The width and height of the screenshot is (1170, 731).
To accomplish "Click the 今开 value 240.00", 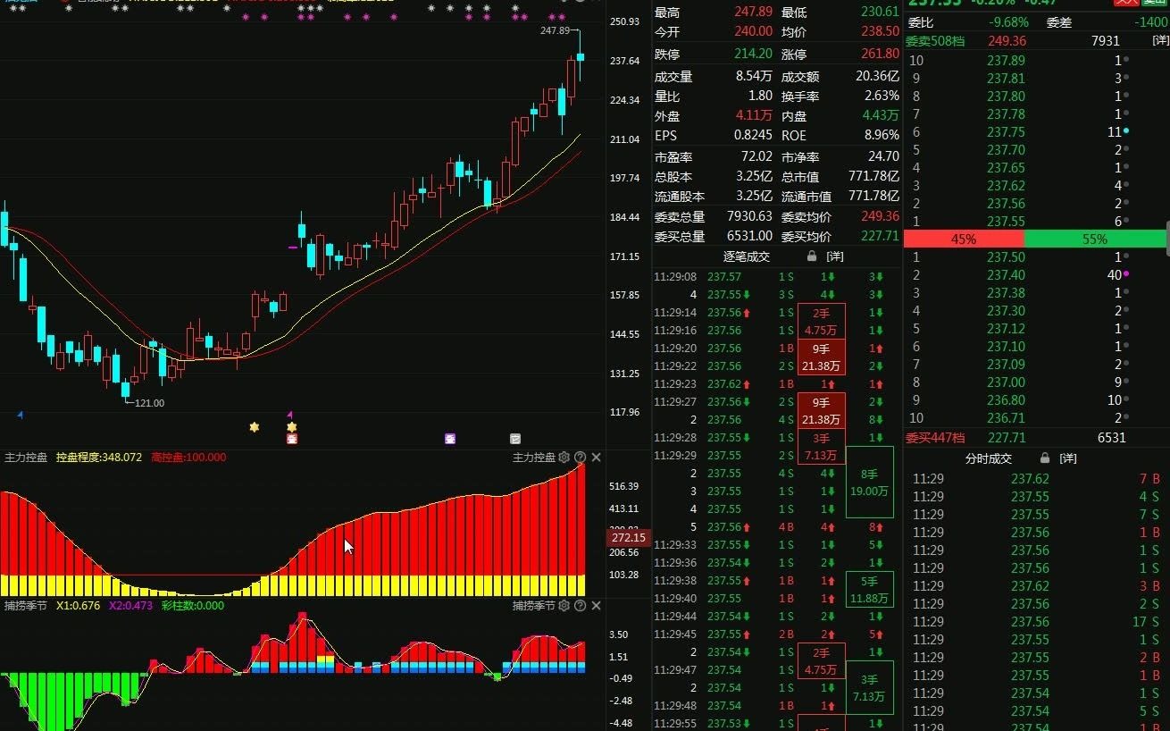I will click(754, 31).
